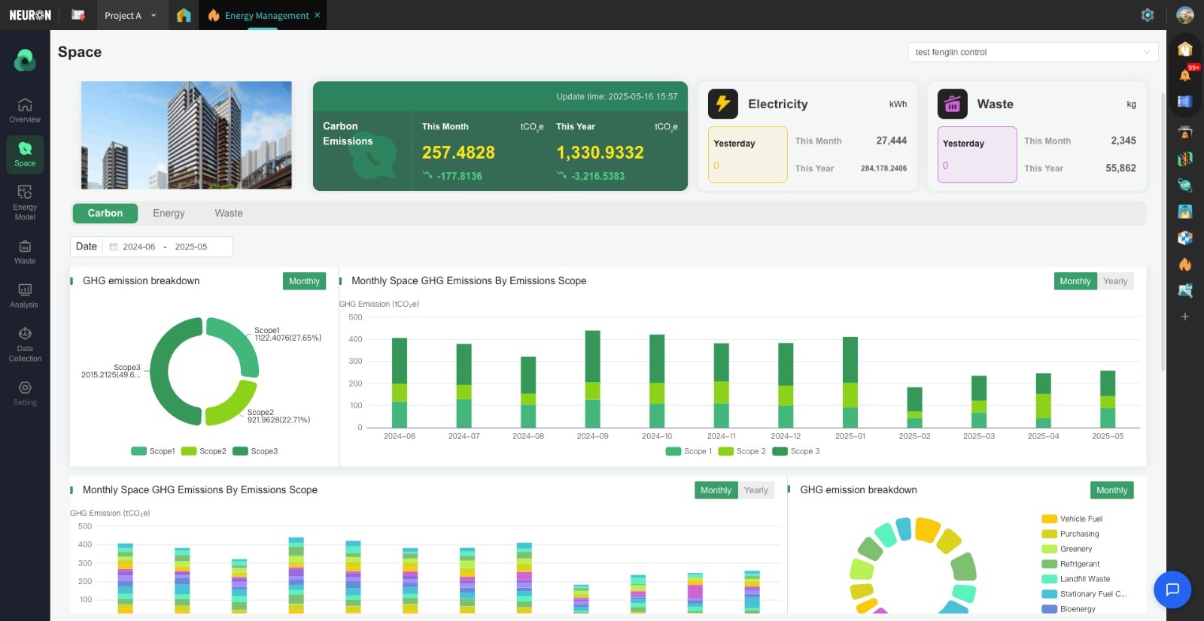Open the blue safe app icon
The image size is (1204, 621).
click(x=1185, y=101)
